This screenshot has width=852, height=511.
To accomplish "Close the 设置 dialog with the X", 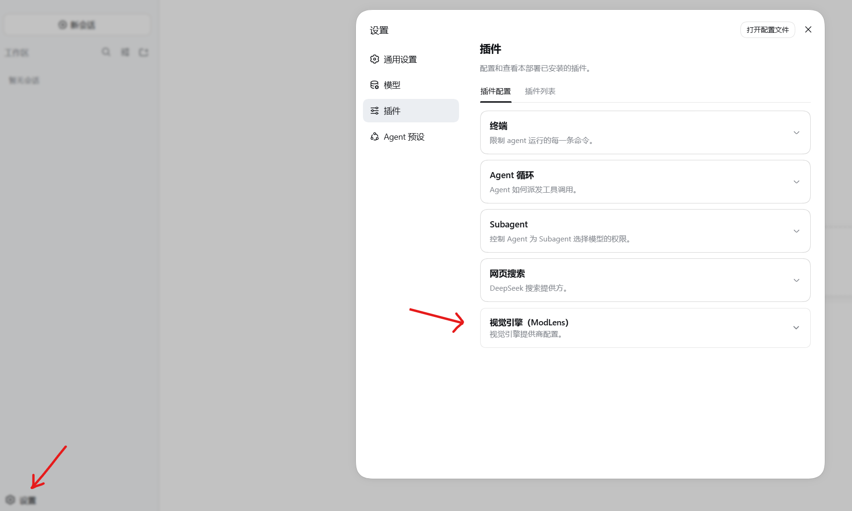I will pyautogui.click(x=808, y=30).
